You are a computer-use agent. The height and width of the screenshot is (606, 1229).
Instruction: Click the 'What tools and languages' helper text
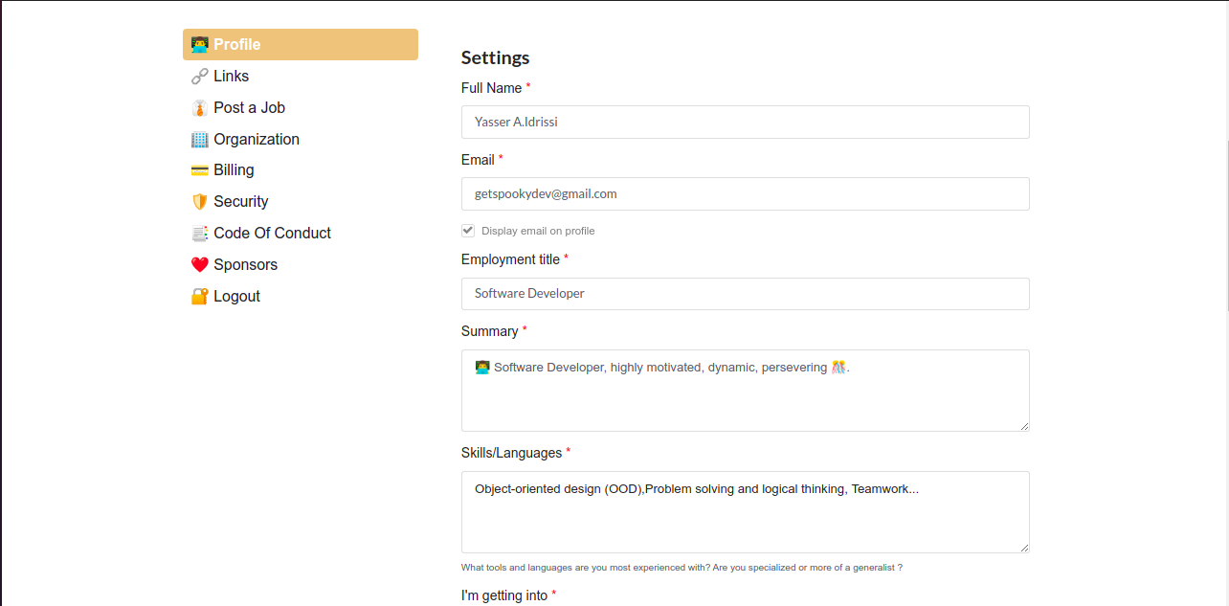point(682,568)
